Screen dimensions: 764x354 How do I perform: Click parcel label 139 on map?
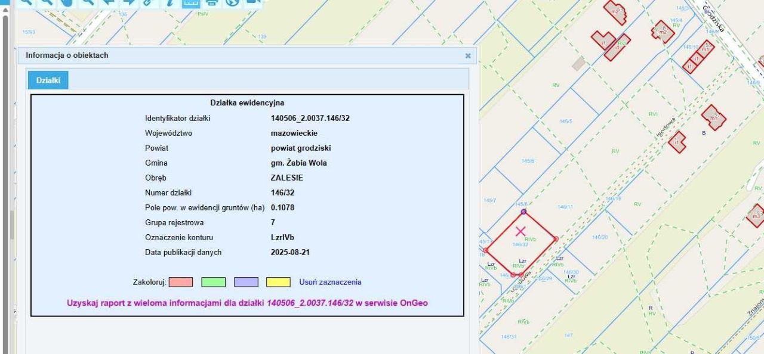pyautogui.click(x=262, y=36)
